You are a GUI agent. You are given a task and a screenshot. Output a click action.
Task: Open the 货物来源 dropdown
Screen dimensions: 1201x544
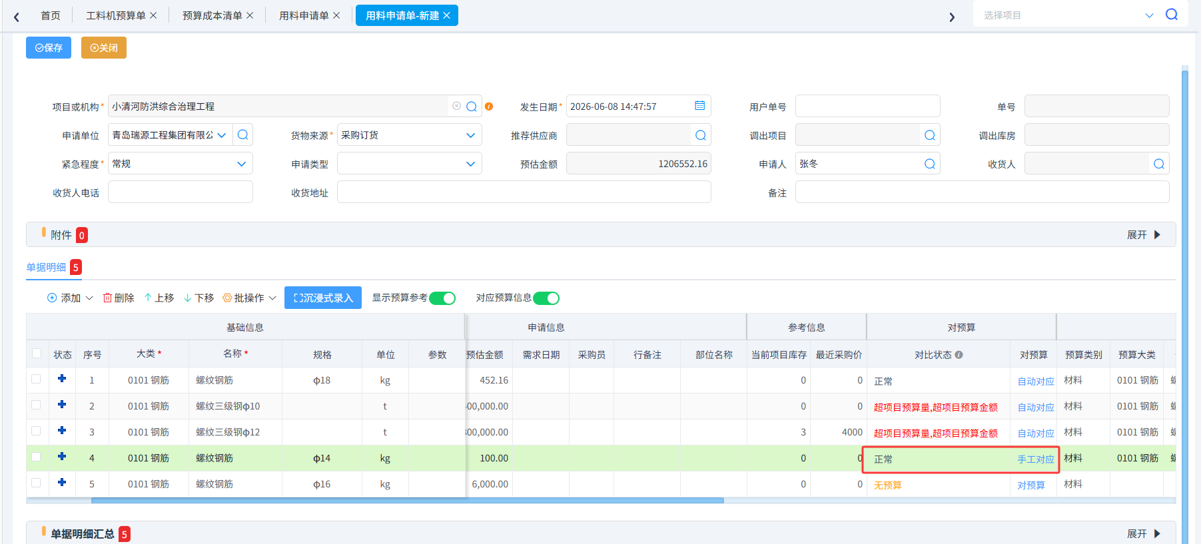pyautogui.click(x=410, y=135)
